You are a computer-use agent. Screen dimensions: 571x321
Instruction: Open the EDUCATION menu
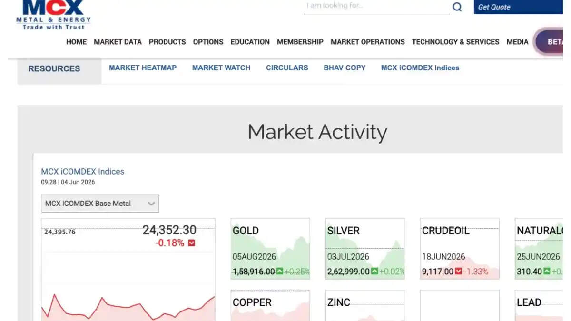(x=250, y=42)
